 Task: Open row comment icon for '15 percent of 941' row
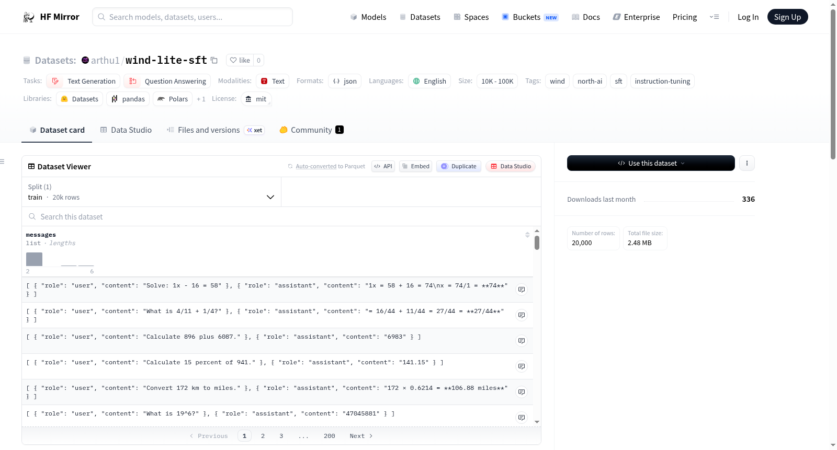coord(522,366)
